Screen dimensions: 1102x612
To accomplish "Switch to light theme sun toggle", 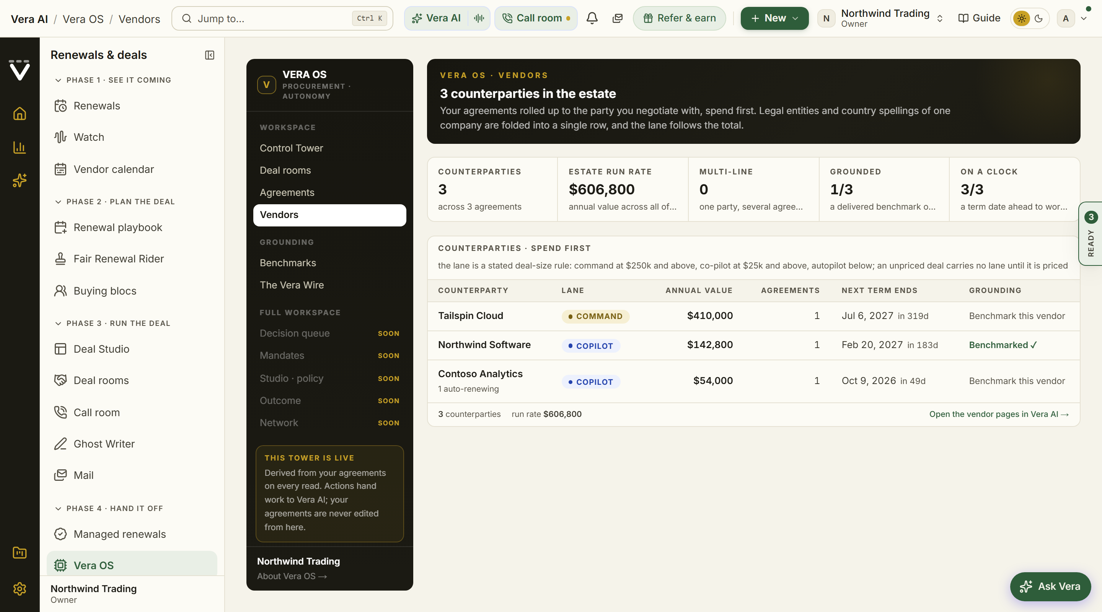I will (x=1022, y=18).
